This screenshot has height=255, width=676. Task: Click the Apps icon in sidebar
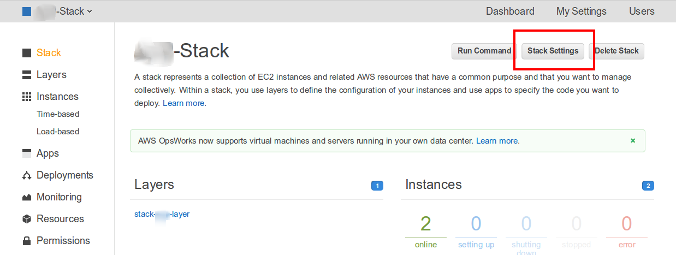click(x=26, y=153)
